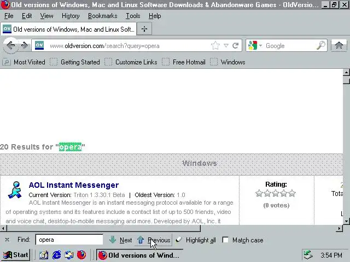Screen dimensions: 350x262
Task: Find the next match with Next
Action: tap(121, 240)
